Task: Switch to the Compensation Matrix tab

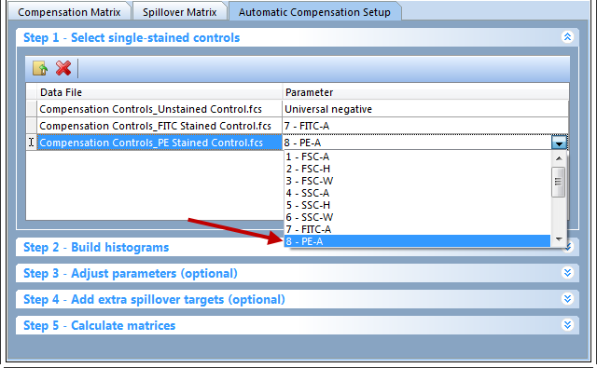Action: tap(69, 12)
